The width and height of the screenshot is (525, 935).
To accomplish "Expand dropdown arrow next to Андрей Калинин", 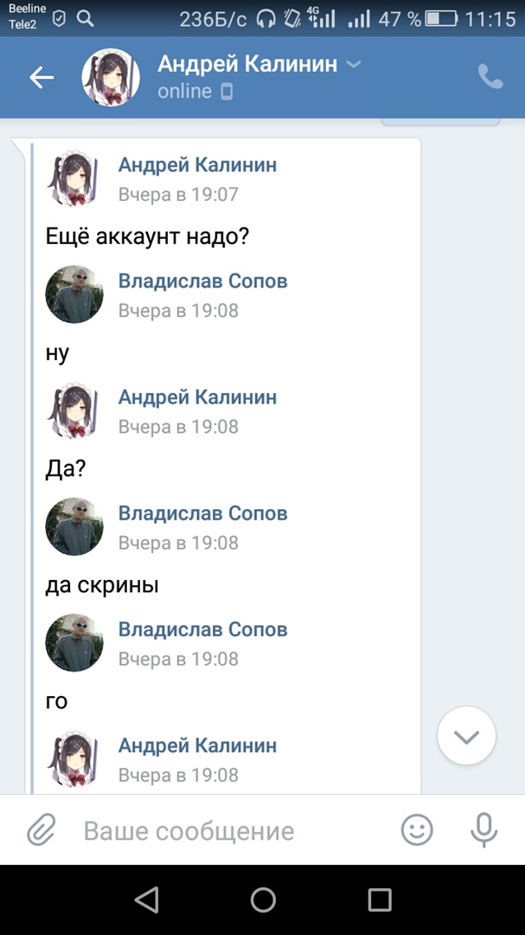I will click(353, 65).
